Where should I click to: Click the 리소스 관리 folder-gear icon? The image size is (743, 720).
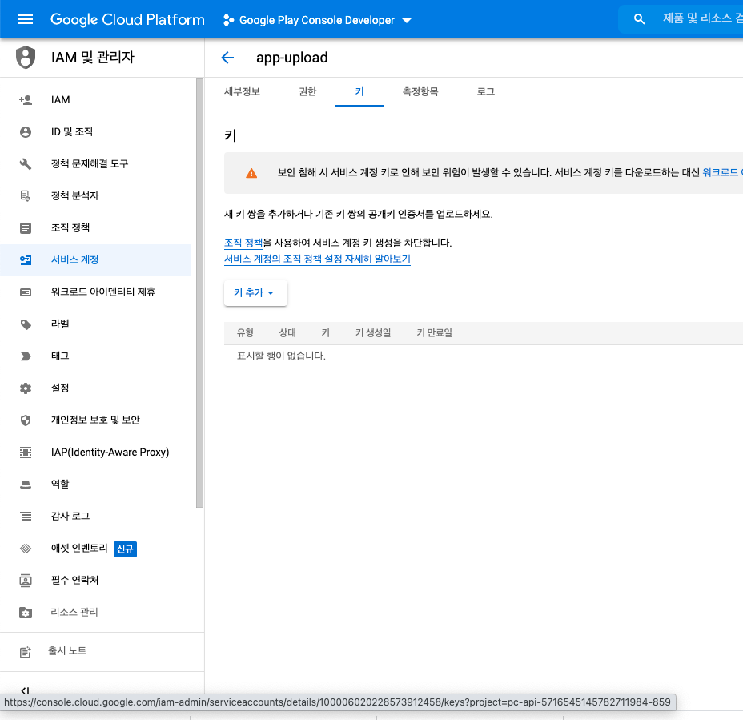[26, 613]
